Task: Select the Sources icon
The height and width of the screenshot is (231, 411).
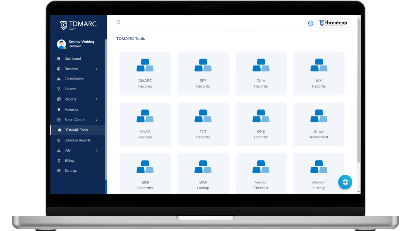Action: click(x=59, y=89)
